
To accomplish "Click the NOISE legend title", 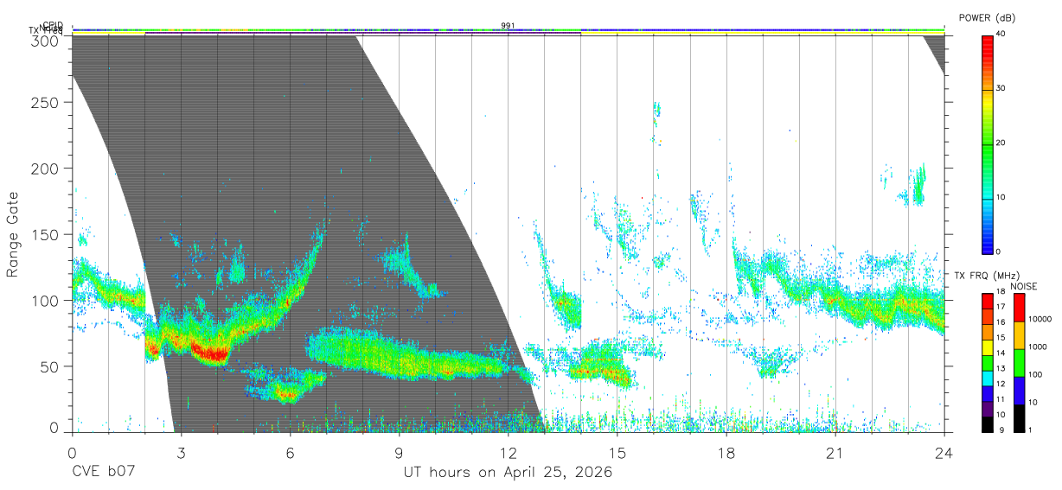I will pos(1024,285).
